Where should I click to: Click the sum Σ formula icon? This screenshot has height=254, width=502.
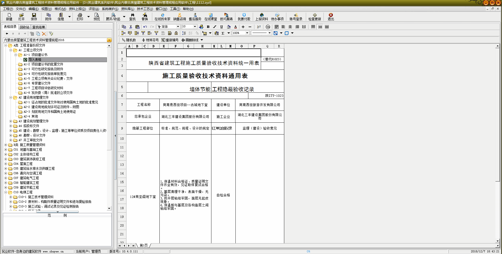[x=223, y=33]
